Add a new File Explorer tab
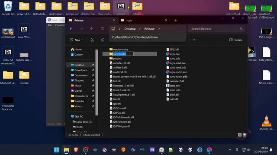 [176, 20]
